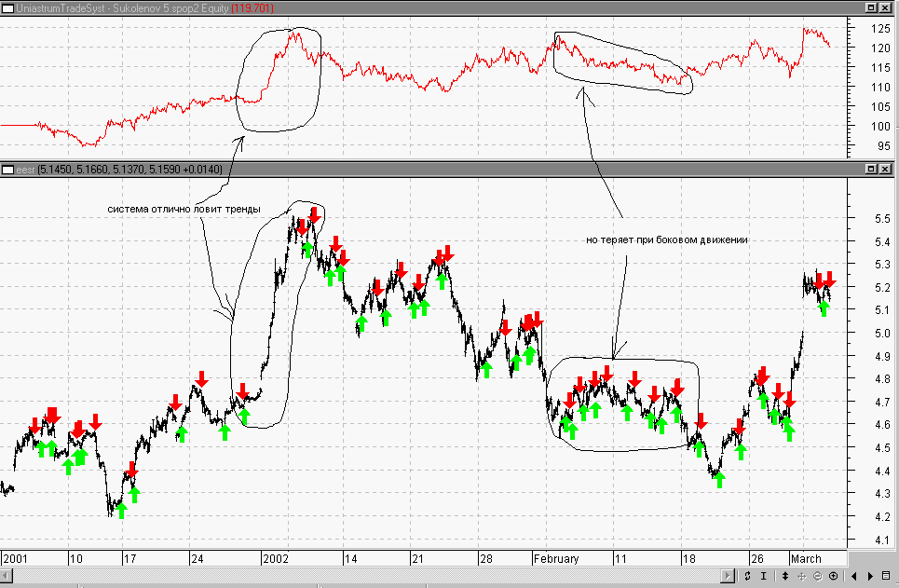Click the vertical rescale Y-axis arrows icon
899x588 pixels.
tap(785, 575)
